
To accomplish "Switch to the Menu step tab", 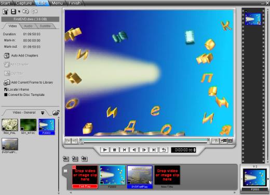I will click(57, 3).
